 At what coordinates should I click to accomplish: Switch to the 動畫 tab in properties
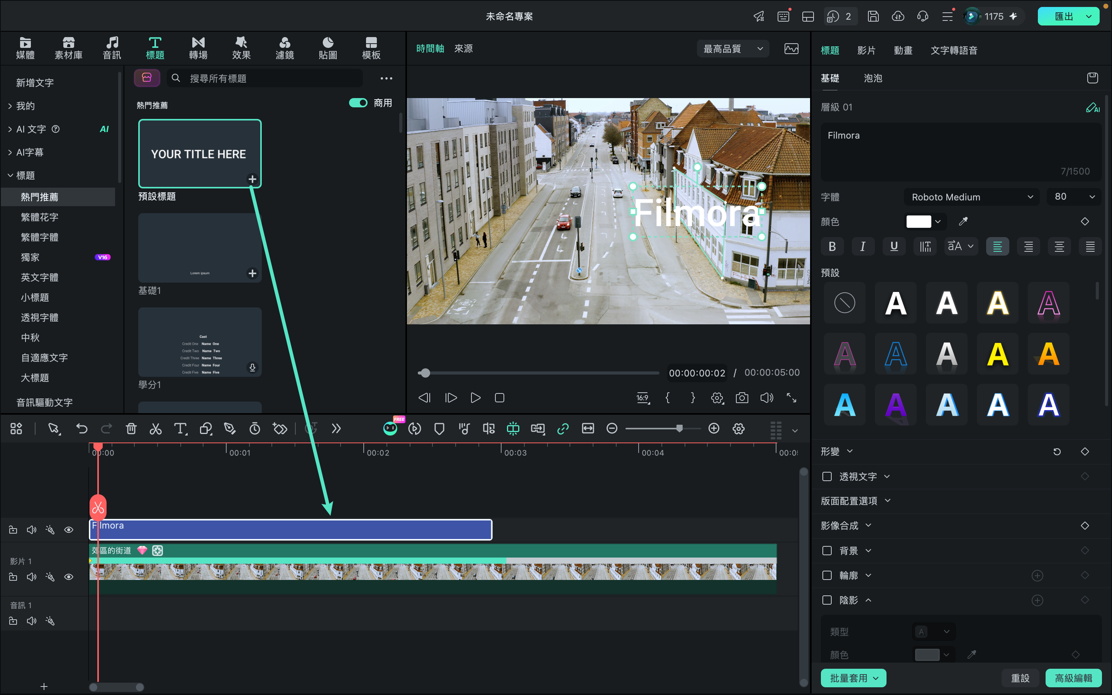tap(903, 50)
